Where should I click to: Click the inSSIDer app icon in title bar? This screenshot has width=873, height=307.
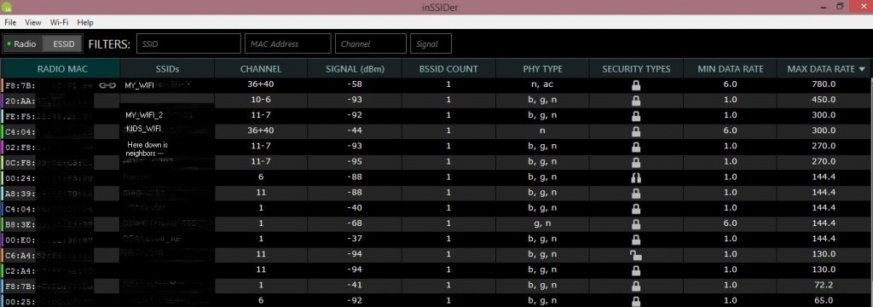coord(8,7)
